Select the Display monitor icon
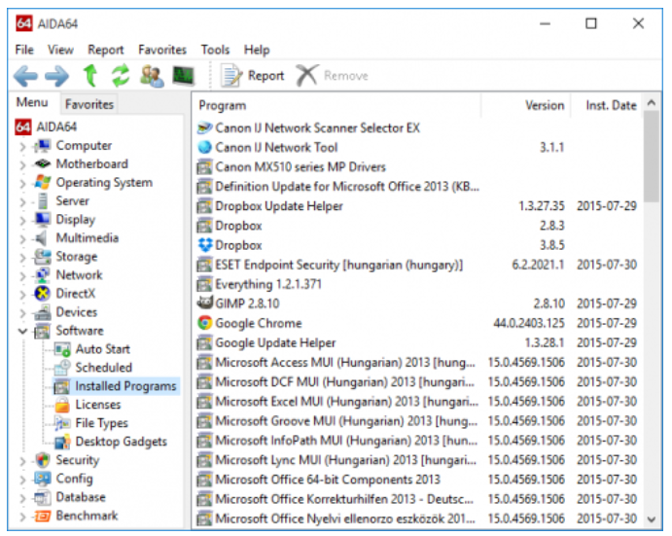 43,220
